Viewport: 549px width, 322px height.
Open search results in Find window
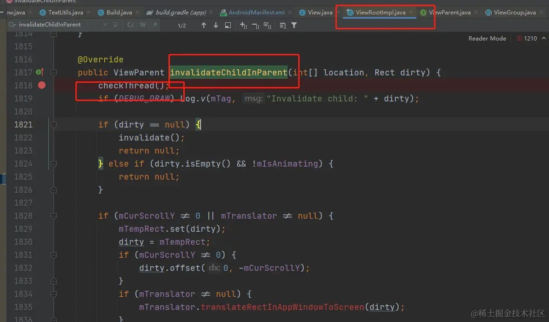coord(228,25)
